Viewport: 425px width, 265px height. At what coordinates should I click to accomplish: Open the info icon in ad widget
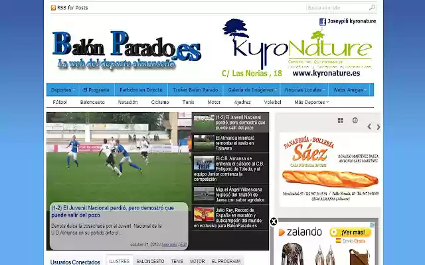(355, 121)
